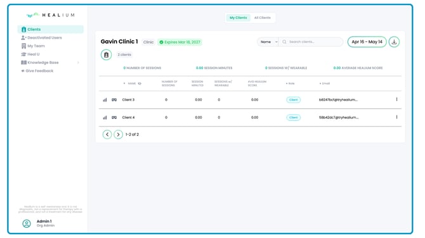
Task: Click Client 4 email address
Action: coord(339,118)
